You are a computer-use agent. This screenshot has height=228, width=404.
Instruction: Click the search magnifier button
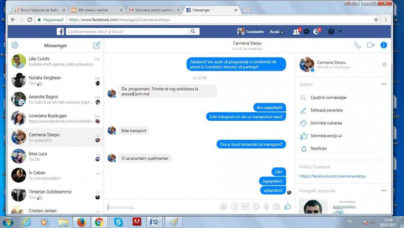point(193,31)
